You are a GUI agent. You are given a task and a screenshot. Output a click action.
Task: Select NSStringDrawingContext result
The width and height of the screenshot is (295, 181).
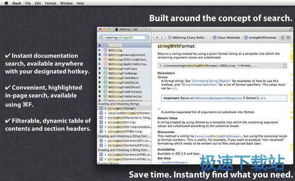point(124,55)
